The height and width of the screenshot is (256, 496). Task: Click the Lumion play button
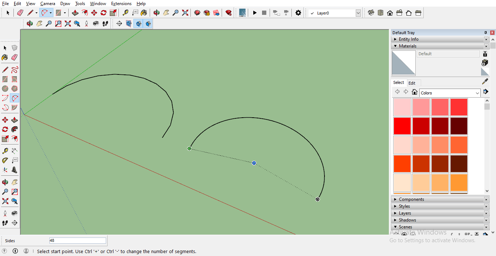[255, 13]
